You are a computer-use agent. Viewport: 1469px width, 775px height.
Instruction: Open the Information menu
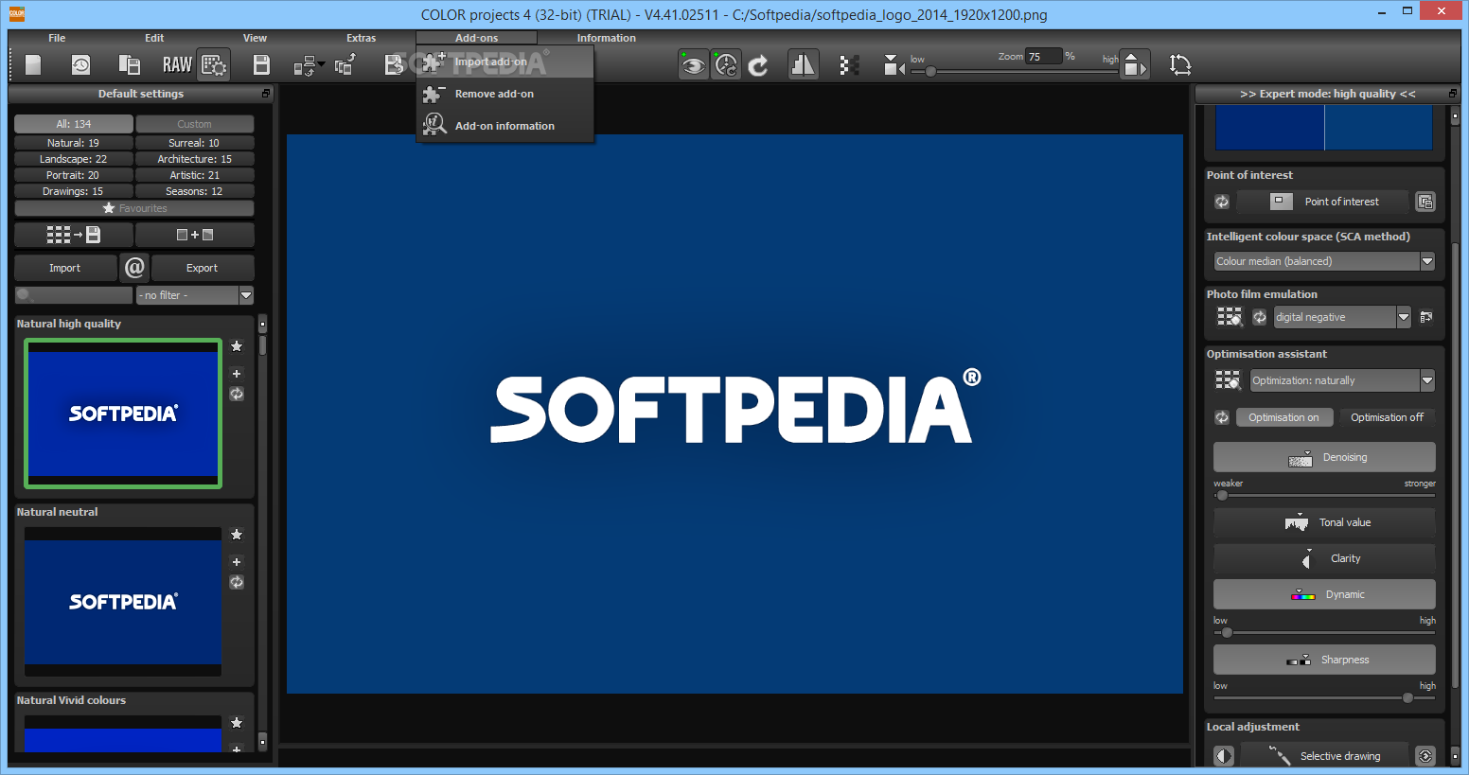[x=607, y=38]
